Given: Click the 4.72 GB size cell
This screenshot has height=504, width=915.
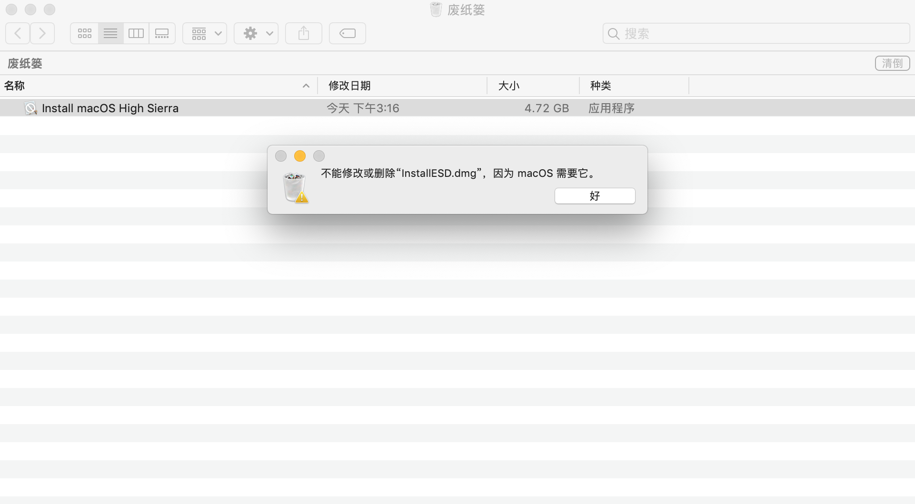Looking at the screenshot, I should [x=547, y=108].
